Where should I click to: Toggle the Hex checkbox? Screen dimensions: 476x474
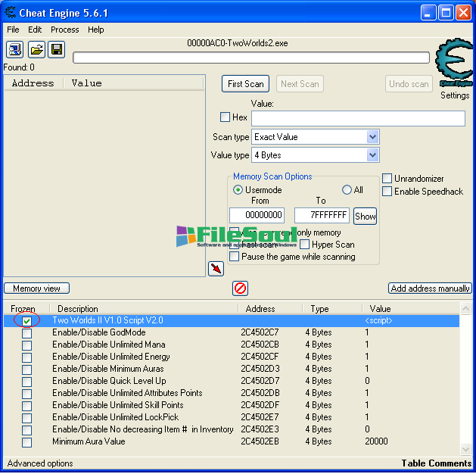(225, 117)
